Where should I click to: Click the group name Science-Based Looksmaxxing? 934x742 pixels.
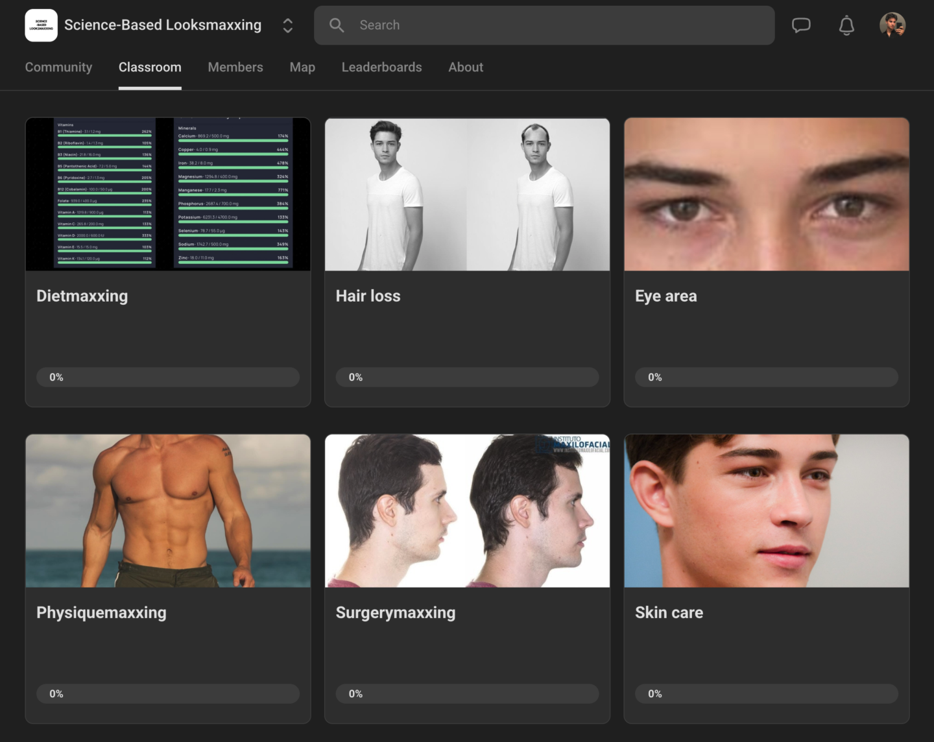click(163, 25)
